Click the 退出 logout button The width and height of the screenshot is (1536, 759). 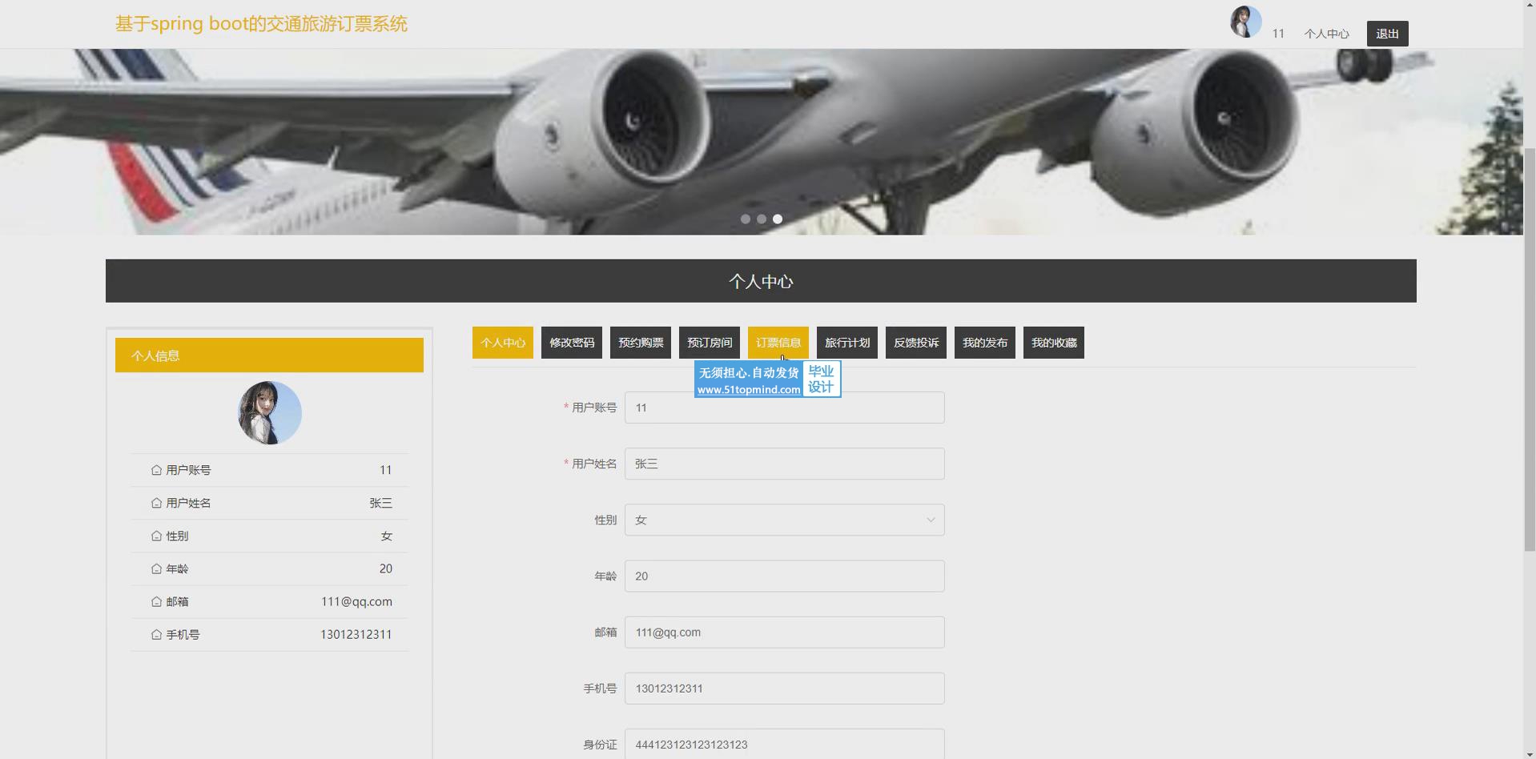1387,34
